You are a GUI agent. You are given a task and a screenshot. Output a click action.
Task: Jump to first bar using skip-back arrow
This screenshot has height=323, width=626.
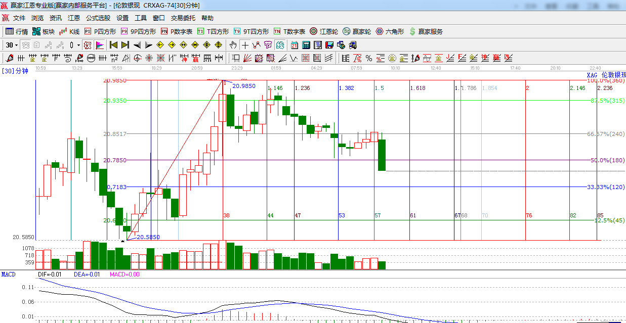(113, 45)
